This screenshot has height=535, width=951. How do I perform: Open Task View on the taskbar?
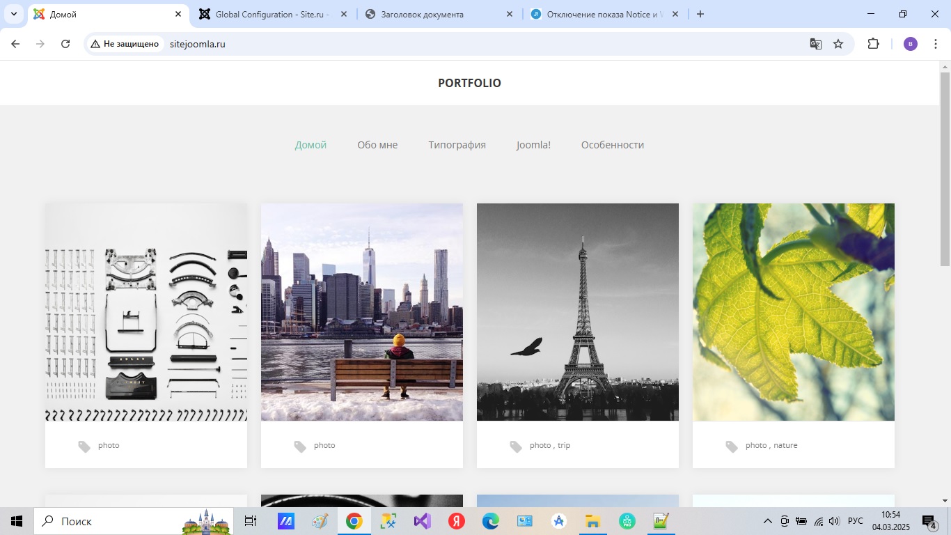pyautogui.click(x=251, y=521)
